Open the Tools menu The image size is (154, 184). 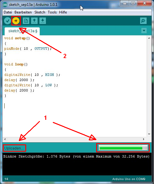pyautogui.click(x=52, y=12)
